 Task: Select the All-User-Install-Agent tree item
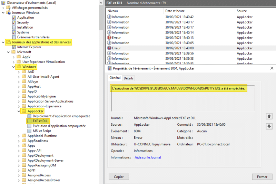tap(43, 77)
